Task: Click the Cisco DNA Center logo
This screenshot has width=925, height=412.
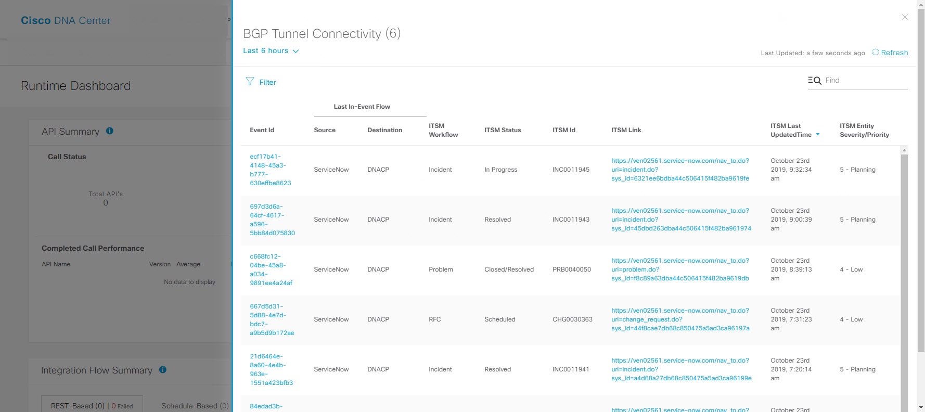Action: pyautogui.click(x=66, y=20)
